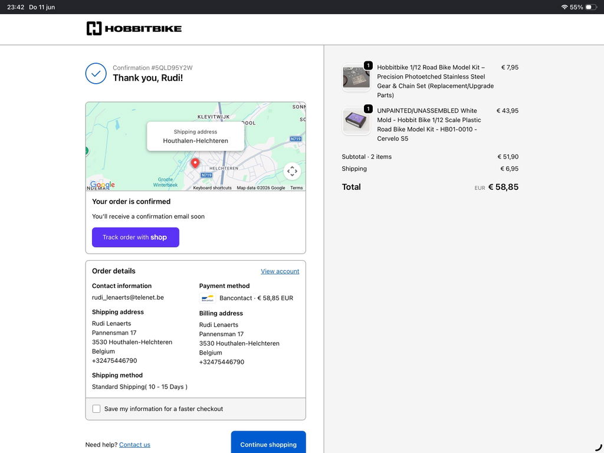Image resolution: width=604 pixels, height=453 pixels.
Task: Click the shipping address phone number +32475446790
Action: (114, 360)
